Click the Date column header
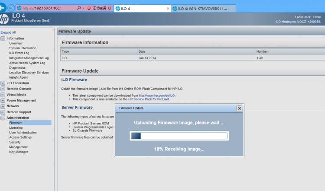The image size is (325, 191). pos(196,51)
